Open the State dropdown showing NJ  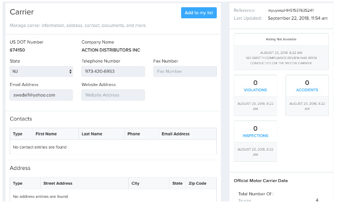tap(41, 72)
